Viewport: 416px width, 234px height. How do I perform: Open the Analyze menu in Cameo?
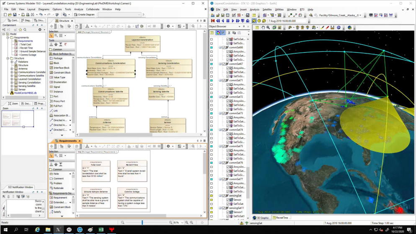point(78,9)
